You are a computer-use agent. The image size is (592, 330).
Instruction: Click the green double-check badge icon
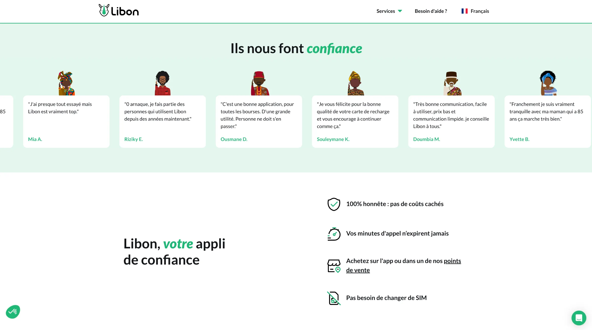[13, 312]
